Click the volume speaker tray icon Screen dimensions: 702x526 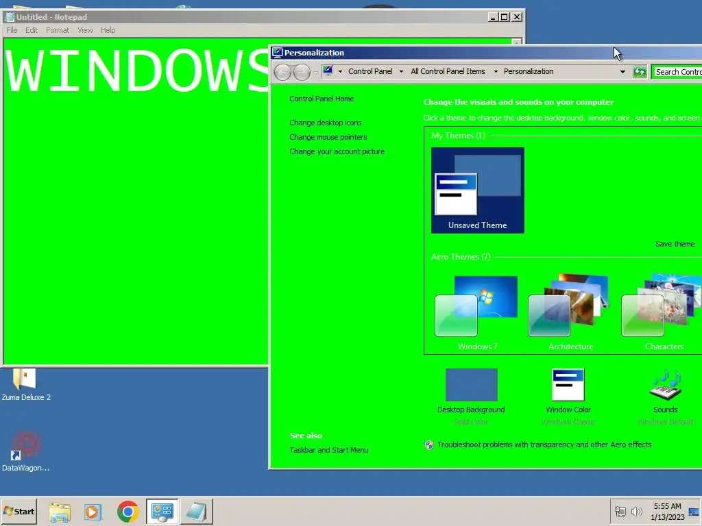[x=636, y=511]
